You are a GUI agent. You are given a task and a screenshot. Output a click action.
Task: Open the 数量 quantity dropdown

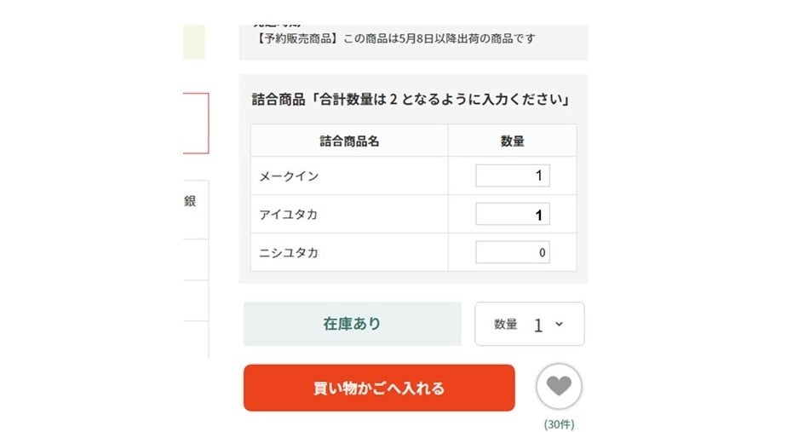tap(529, 324)
